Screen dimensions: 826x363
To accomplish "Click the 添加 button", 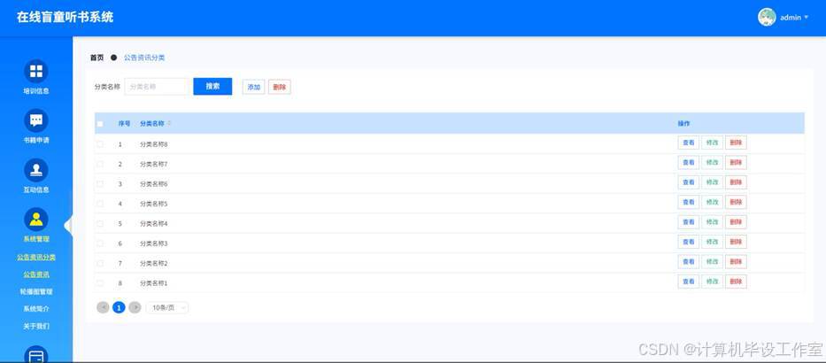I will tap(253, 87).
